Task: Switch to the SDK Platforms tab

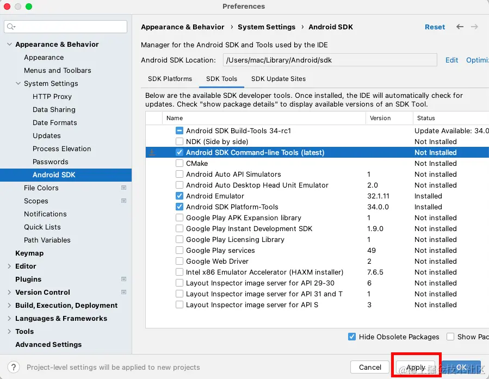Action: coord(170,79)
